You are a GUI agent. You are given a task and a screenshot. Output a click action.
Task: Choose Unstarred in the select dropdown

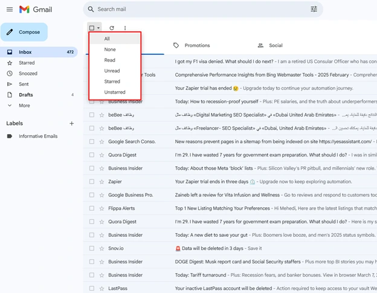(115, 92)
